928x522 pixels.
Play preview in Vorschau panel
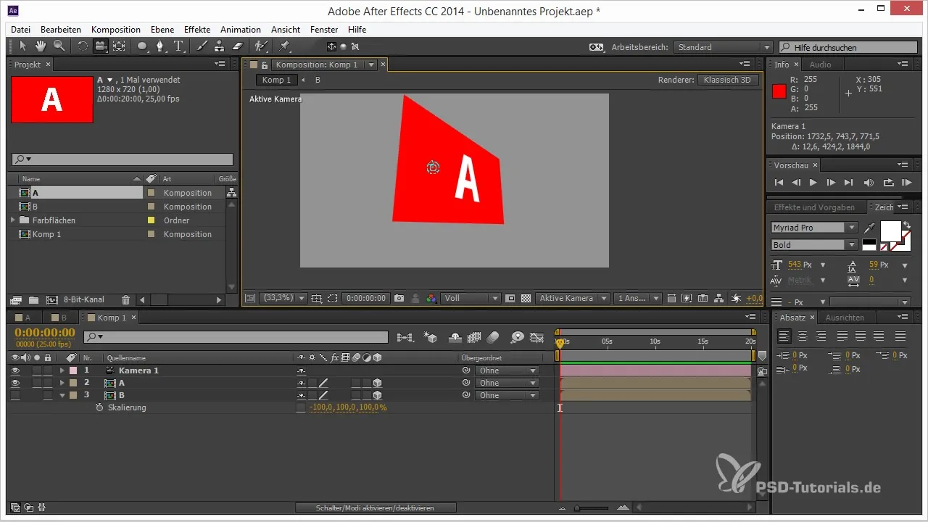pos(813,183)
